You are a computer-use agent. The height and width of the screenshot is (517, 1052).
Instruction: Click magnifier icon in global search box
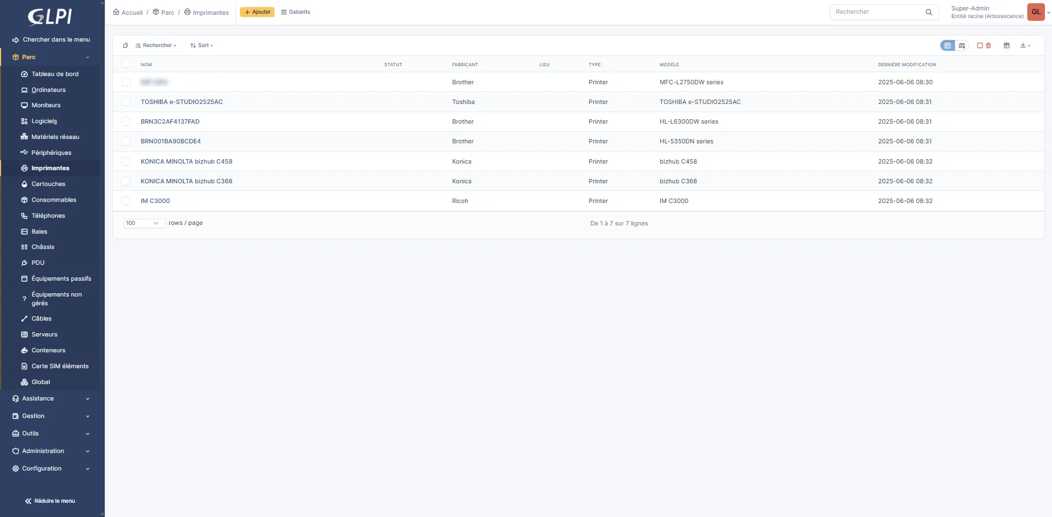tap(929, 12)
